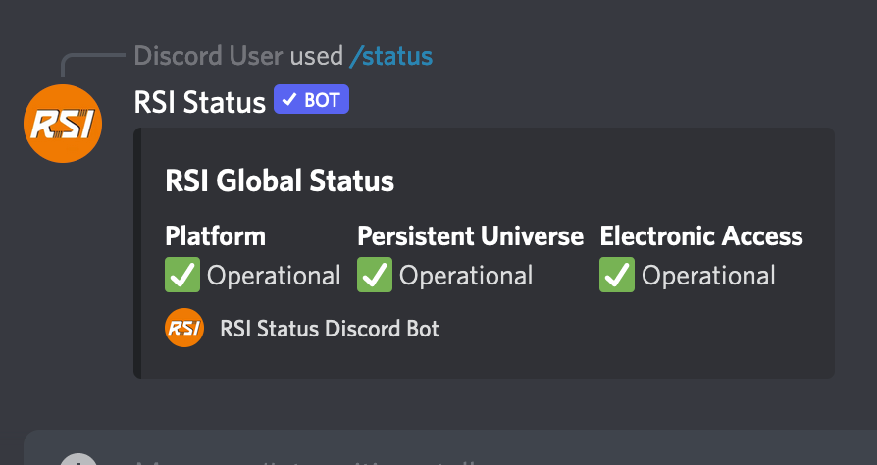
Task: Click the green checkmark under Platform
Action: [182, 275]
